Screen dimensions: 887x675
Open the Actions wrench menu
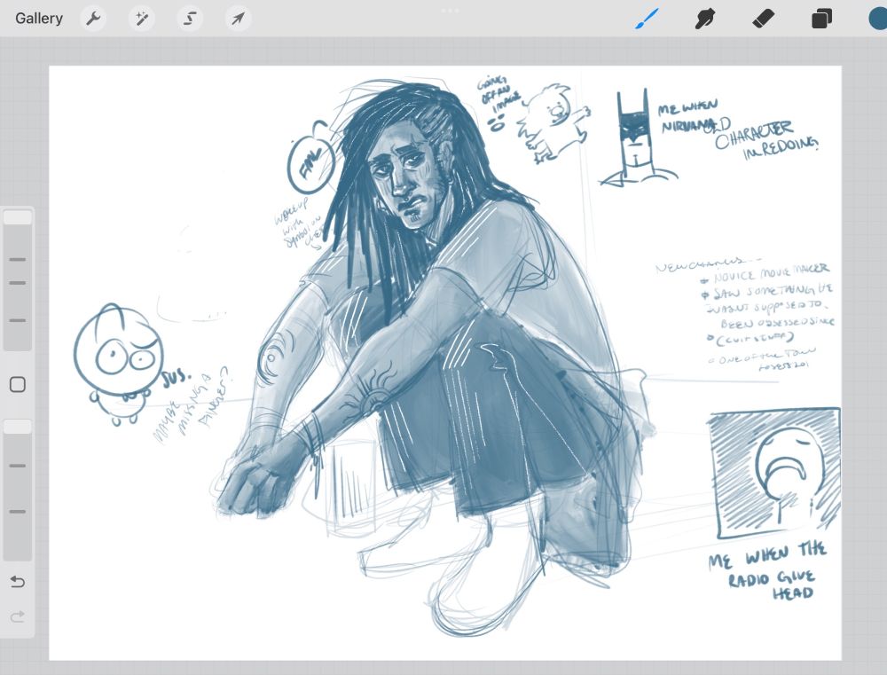point(93,18)
